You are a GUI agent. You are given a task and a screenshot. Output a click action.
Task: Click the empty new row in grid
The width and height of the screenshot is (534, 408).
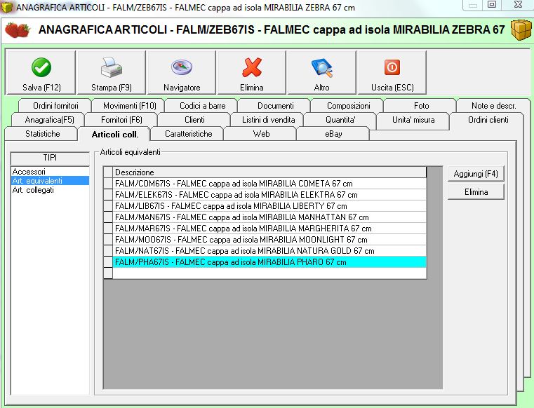(269, 273)
